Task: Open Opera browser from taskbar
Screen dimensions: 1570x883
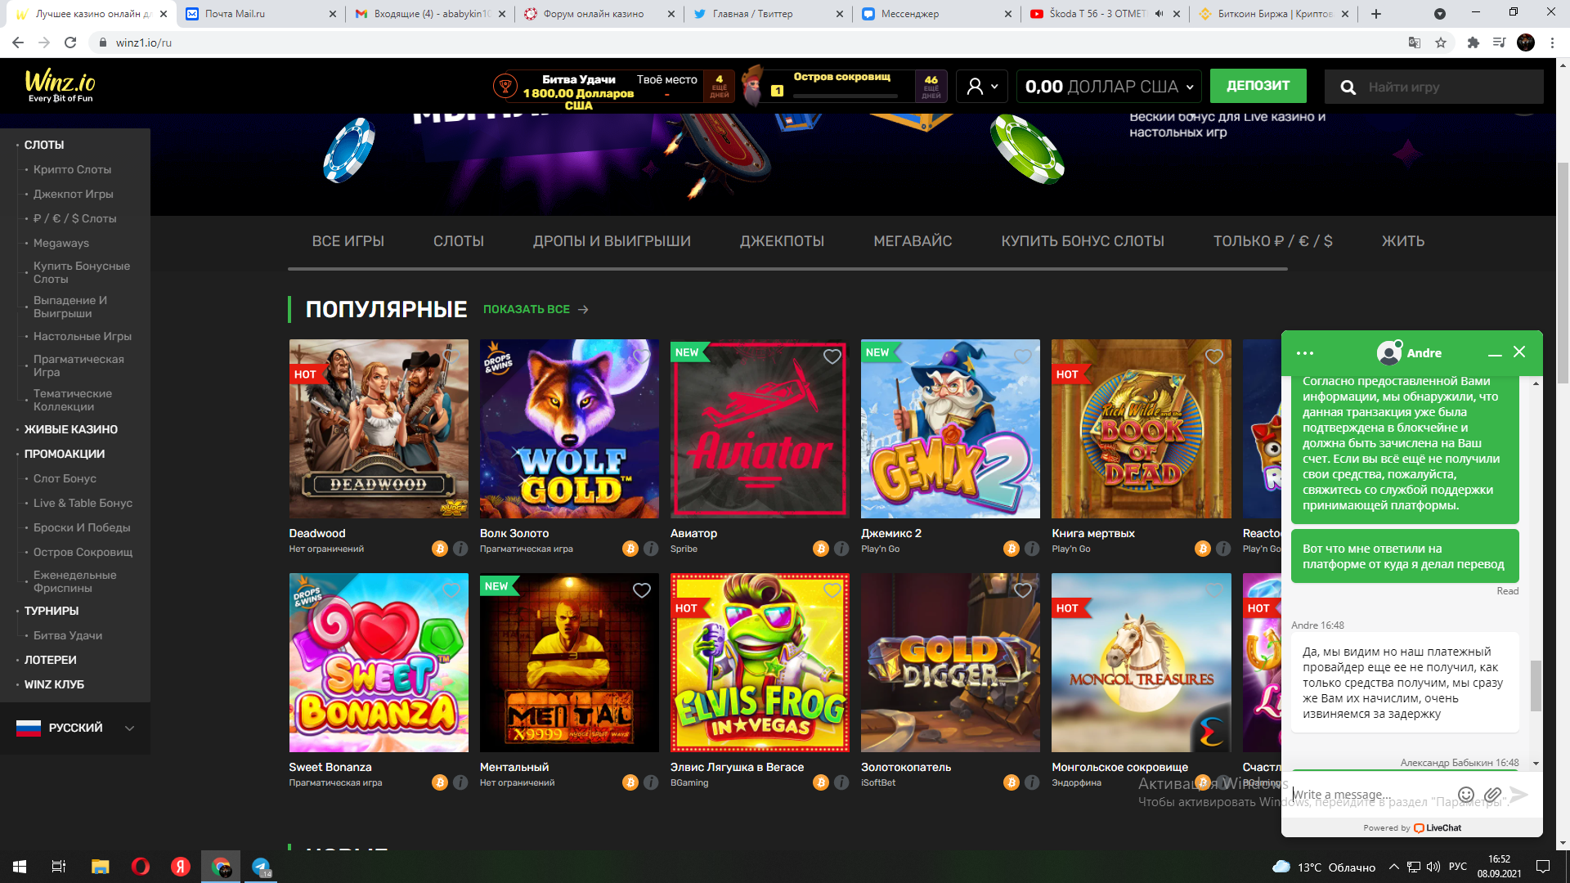Action: pyautogui.click(x=141, y=867)
